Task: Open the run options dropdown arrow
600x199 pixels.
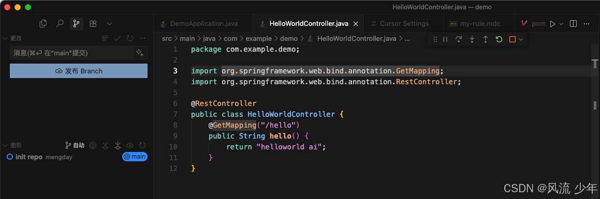Action: (x=561, y=24)
